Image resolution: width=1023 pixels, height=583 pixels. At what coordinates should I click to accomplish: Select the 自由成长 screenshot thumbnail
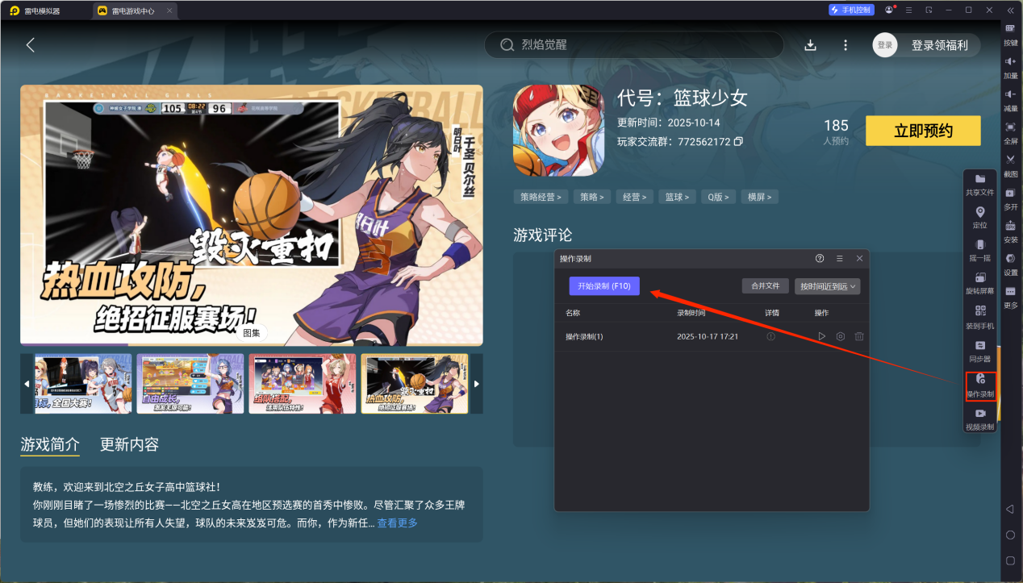pyautogui.click(x=190, y=384)
